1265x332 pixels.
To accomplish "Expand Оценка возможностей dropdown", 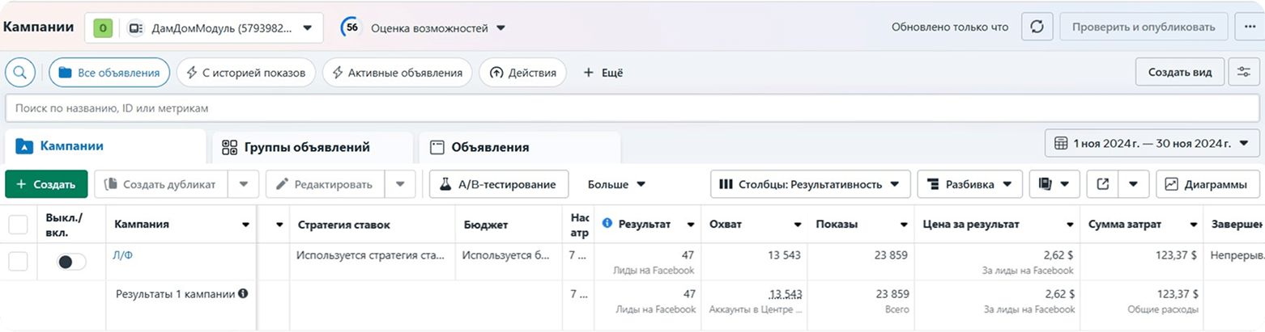I will [437, 27].
